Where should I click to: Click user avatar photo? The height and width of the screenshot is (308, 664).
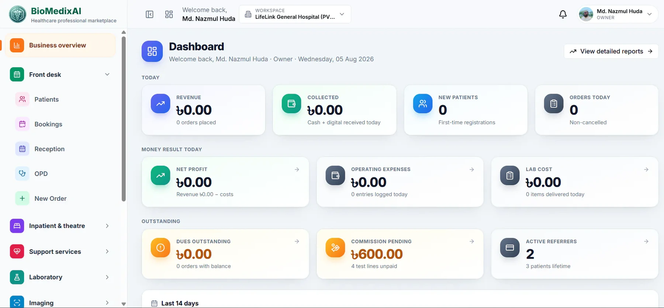point(586,14)
